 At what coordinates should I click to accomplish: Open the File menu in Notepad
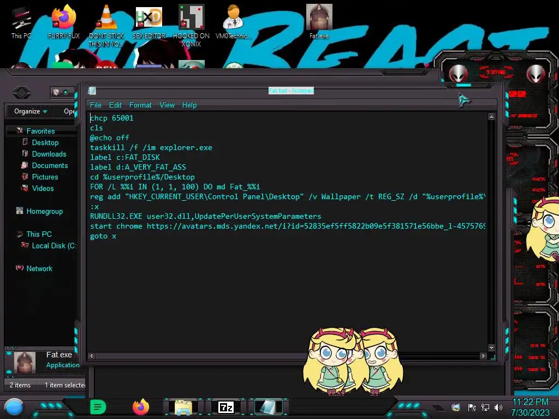[x=96, y=105]
